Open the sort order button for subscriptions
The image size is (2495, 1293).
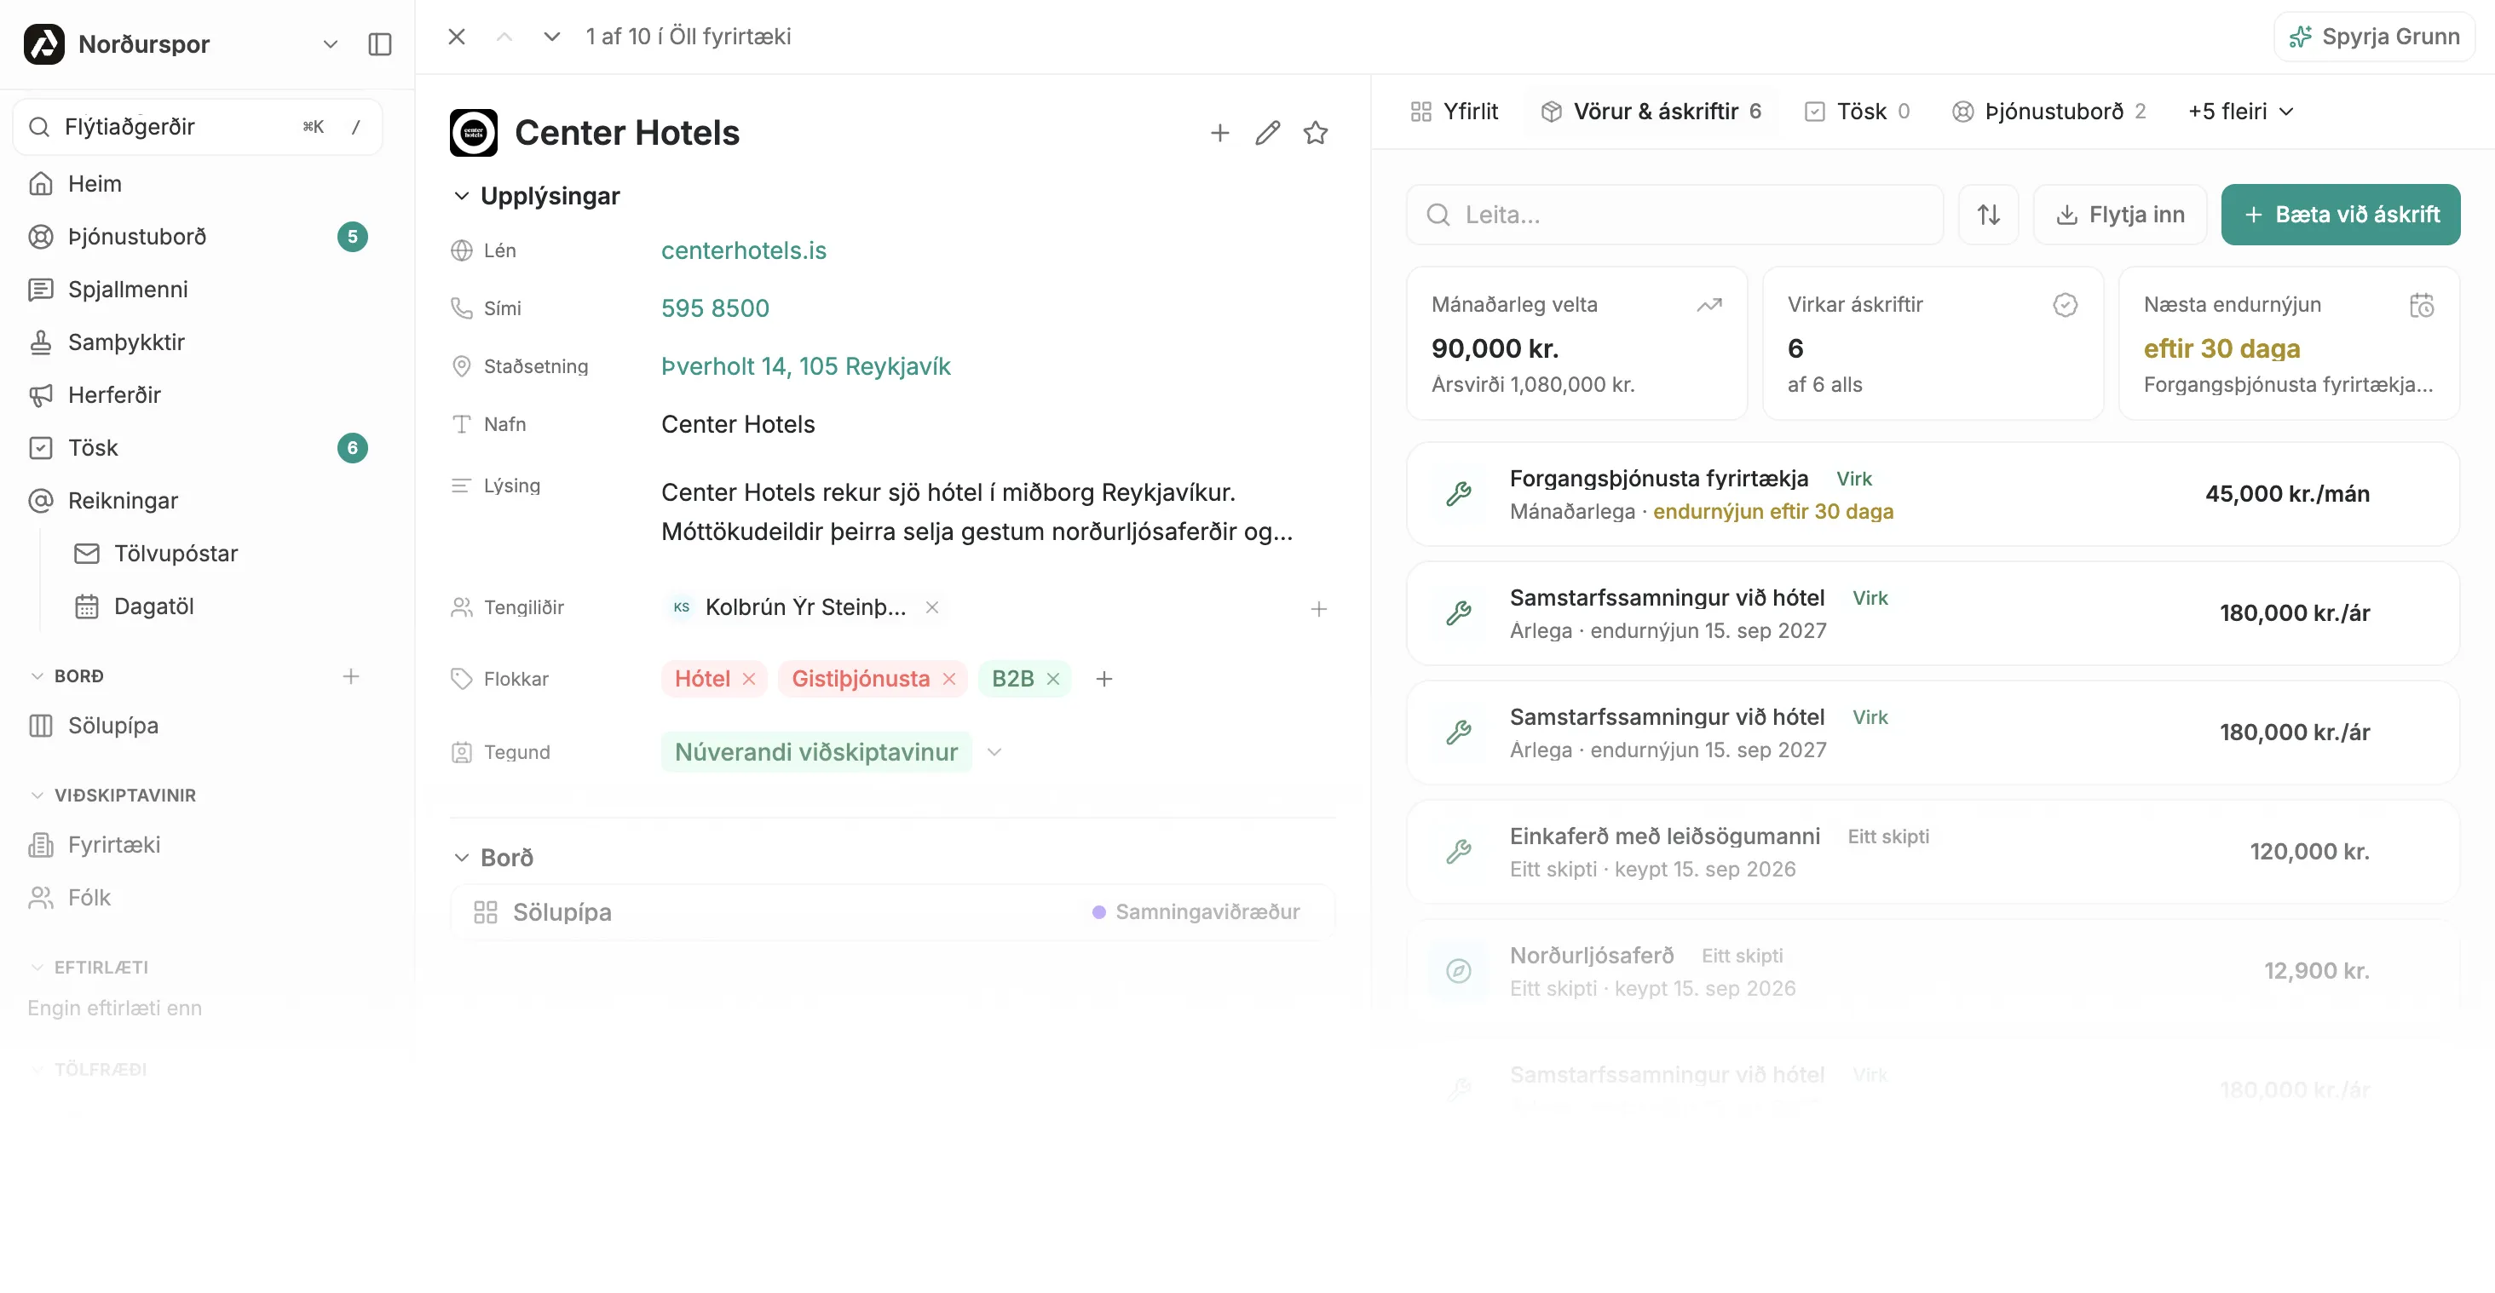1989,215
